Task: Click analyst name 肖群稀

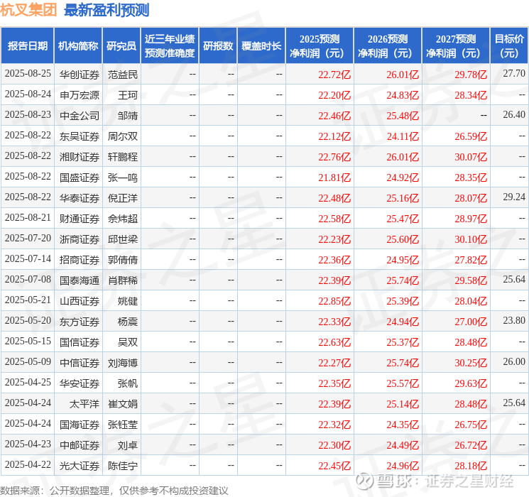Action: [123, 280]
